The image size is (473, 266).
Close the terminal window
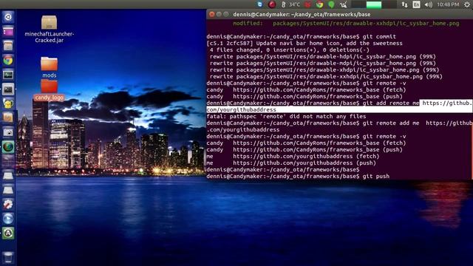212,14
